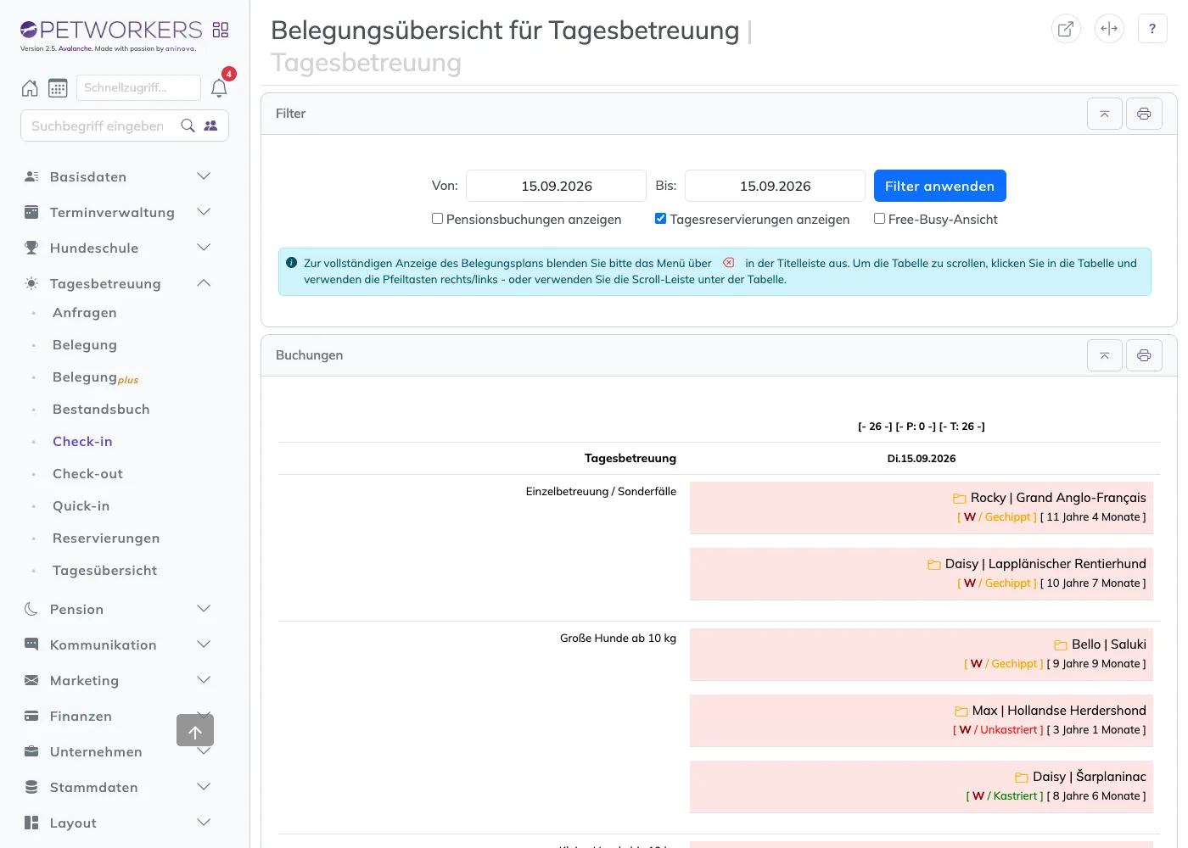The height and width of the screenshot is (848, 1188).
Task: Expand the Kommunikation menu
Action: tap(118, 644)
